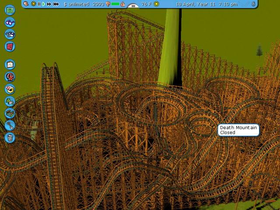The width and height of the screenshot is (280, 210).
Task: Click the date "18 April, Year 11"
Action: click(x=196, y=4)
